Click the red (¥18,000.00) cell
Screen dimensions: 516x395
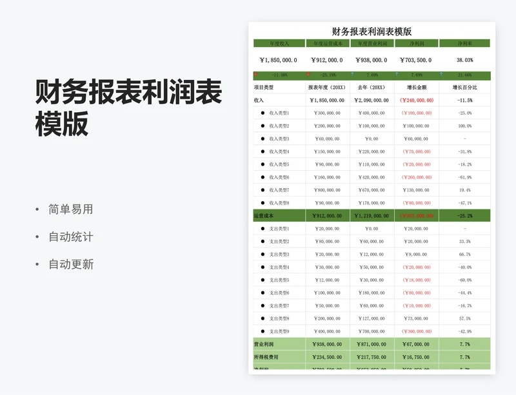[x=416, y=280]
